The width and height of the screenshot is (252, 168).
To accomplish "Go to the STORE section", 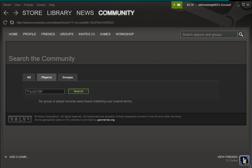I will click(32, 13).
